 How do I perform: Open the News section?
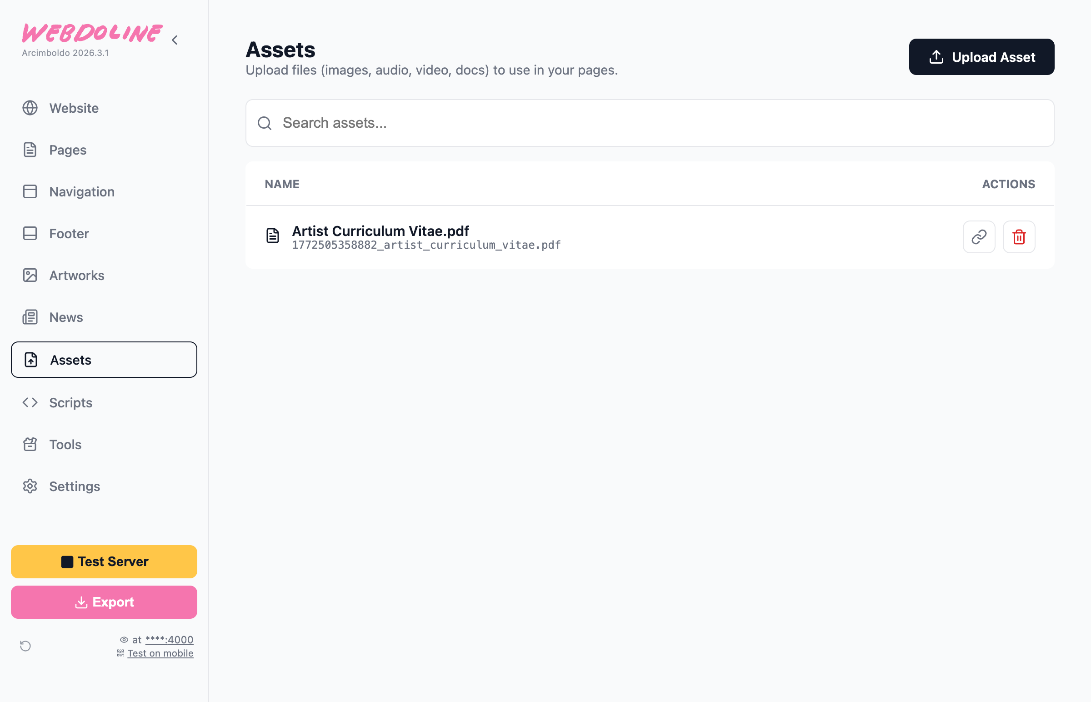tap(65, 317)
